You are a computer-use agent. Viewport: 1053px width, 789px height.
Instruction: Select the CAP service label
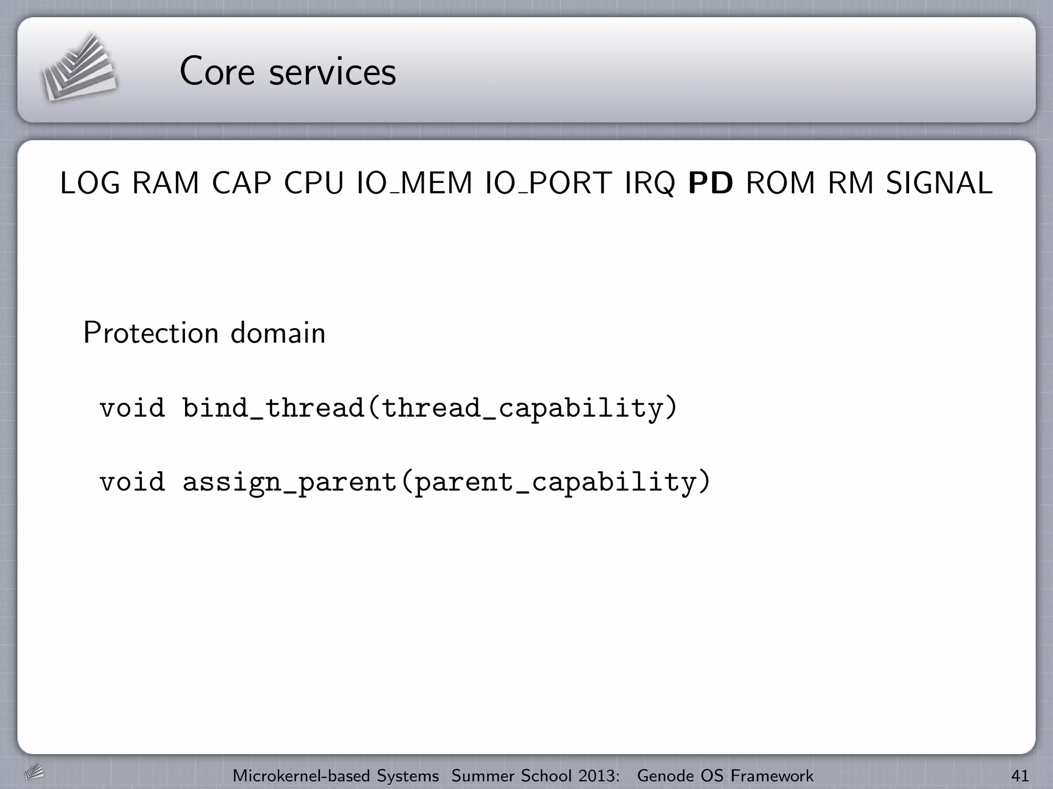[x=242, y=183]
